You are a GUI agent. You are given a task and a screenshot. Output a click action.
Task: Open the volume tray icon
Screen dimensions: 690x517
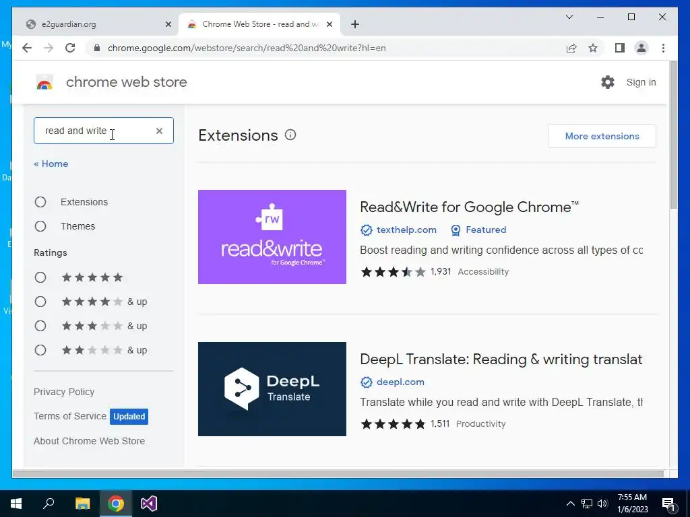[602, 504]
